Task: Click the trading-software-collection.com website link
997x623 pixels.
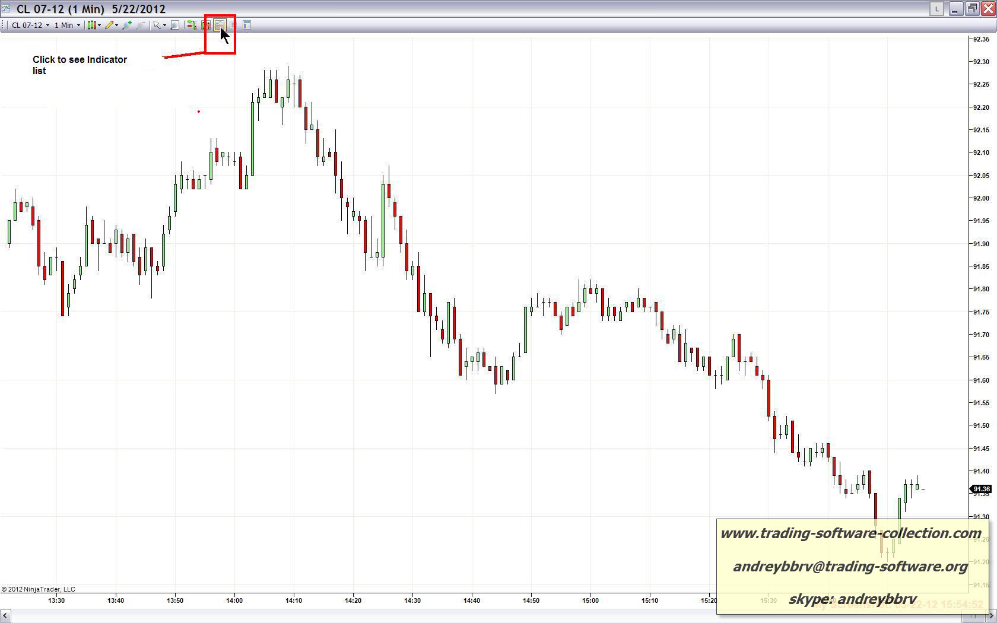Action: pyautogui.click(x=850, y=533)
